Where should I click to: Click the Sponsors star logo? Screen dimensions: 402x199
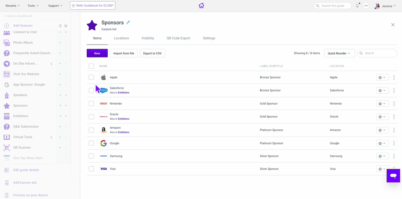(92, 25)
